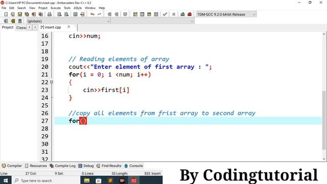Click line number 27 in the gutter
The width and height of the screenshot is (327, 184).
click(44, 121)
